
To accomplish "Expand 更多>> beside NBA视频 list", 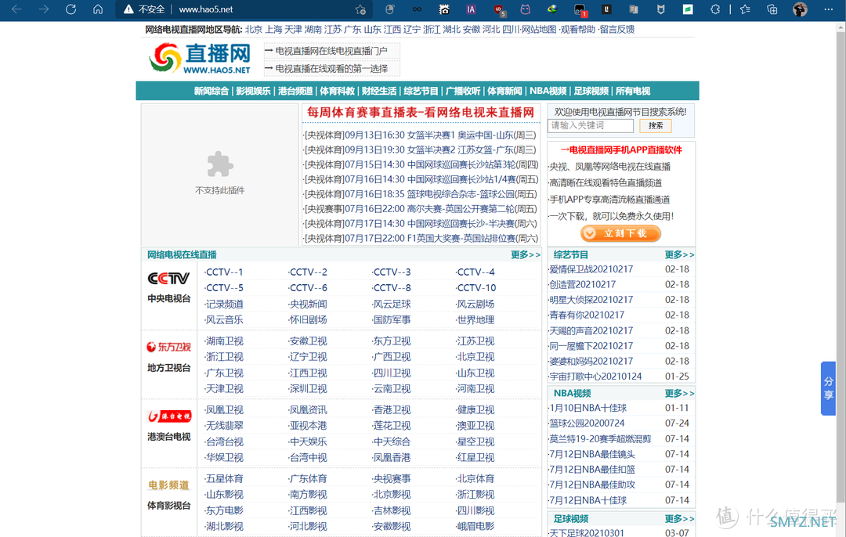I will coord(679,393).
